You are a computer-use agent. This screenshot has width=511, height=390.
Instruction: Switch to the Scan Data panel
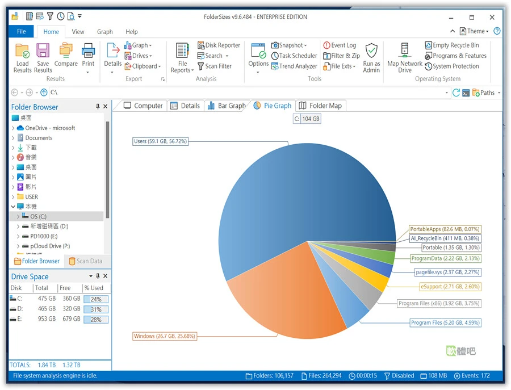pos(86,261)
